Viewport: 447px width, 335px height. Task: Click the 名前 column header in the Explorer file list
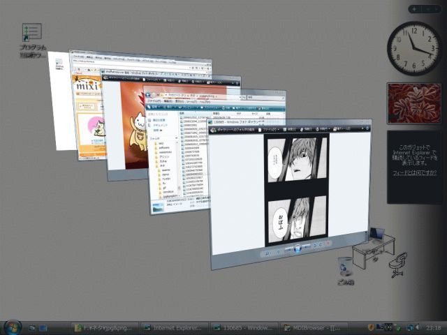182,113
